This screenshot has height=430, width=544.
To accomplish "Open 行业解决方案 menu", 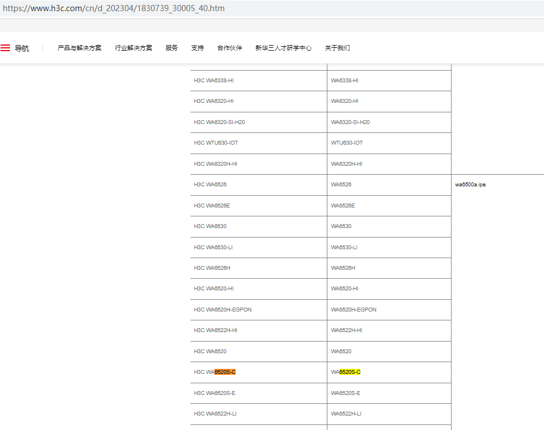I will [x=134, y=48].
